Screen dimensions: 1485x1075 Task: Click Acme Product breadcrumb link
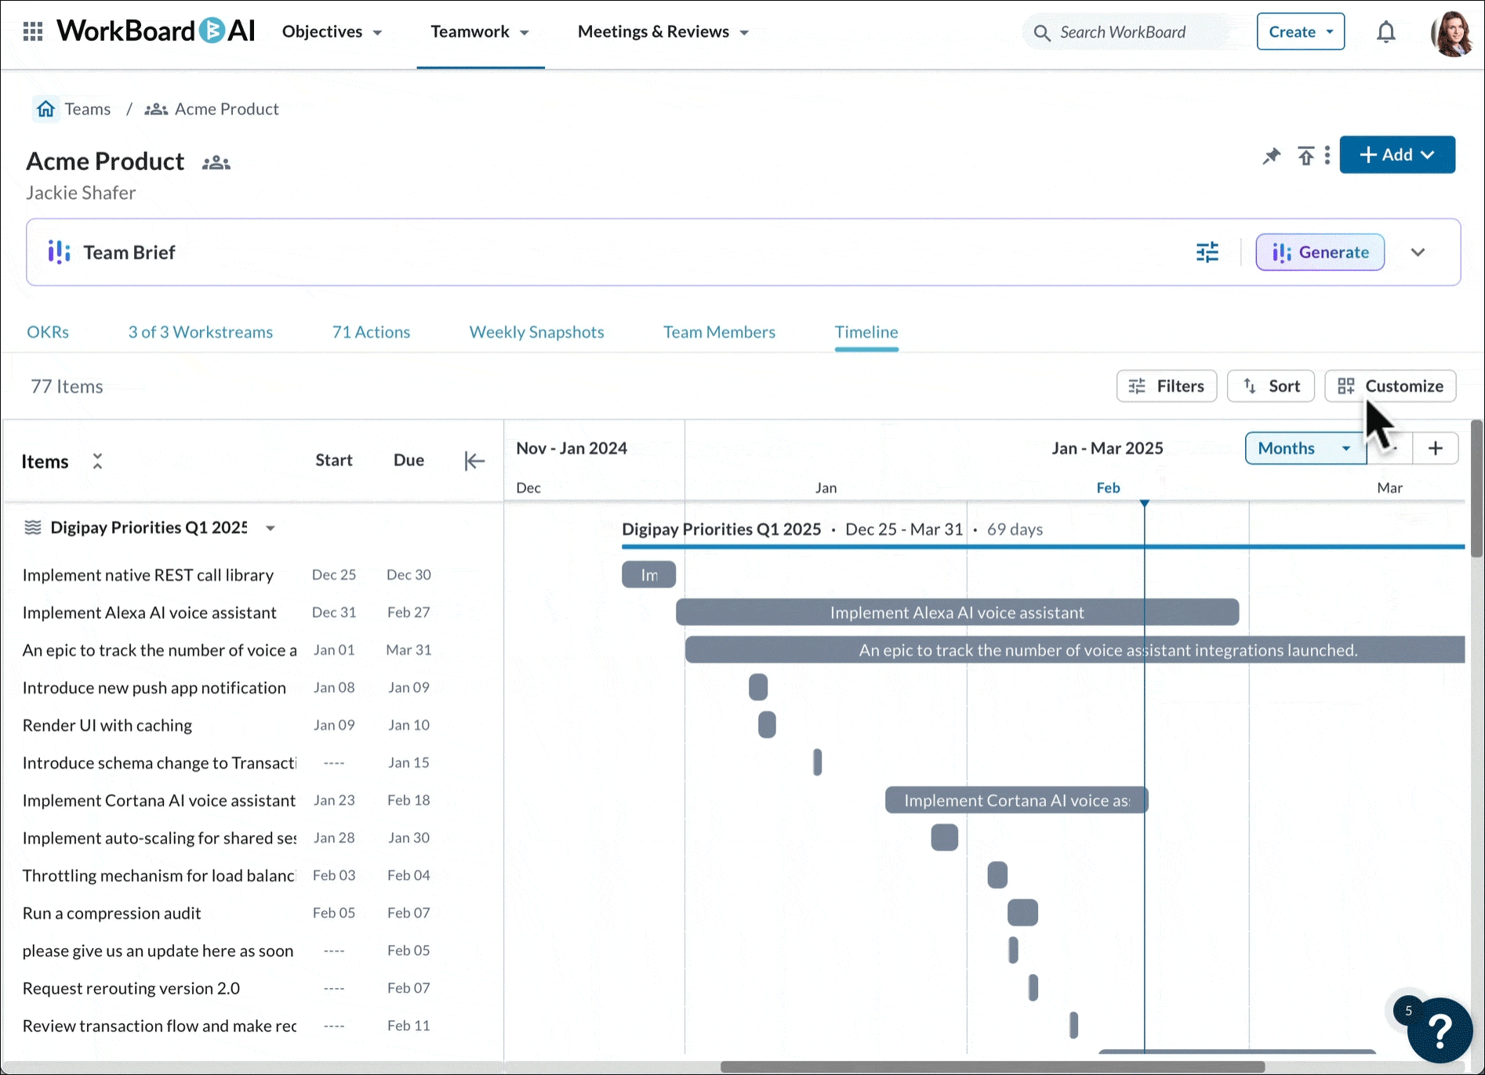tap(227, 109)
